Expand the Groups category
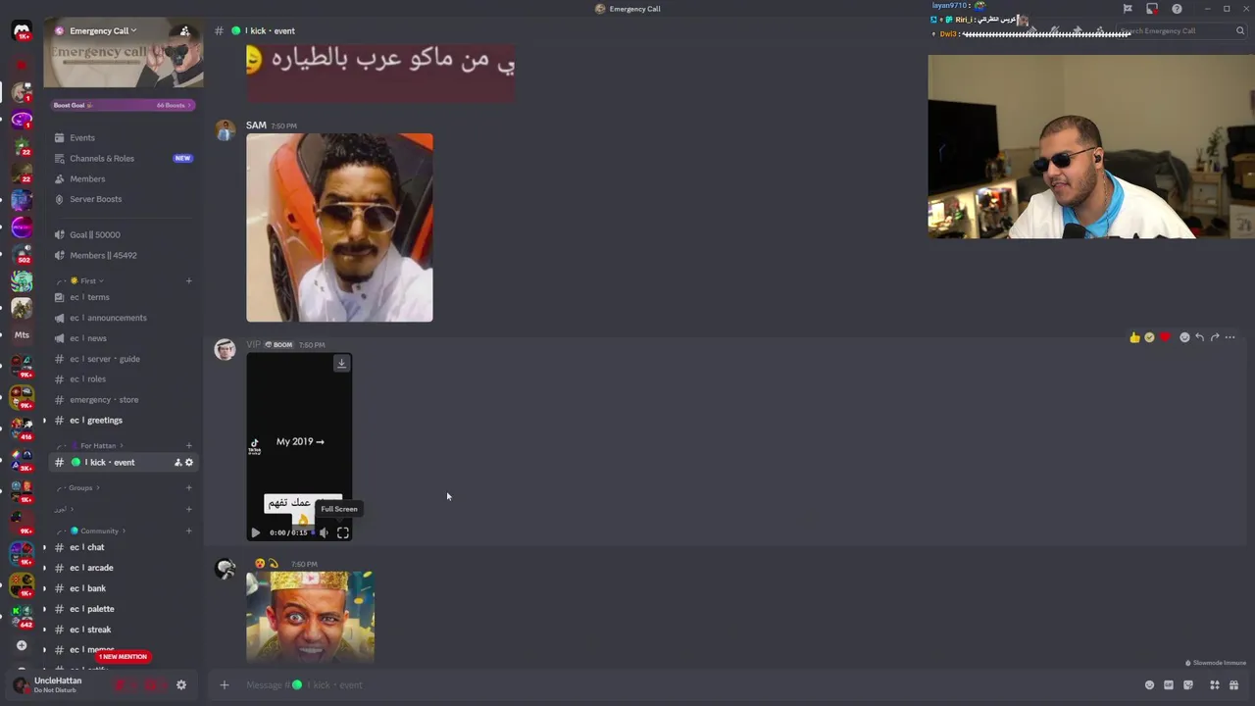The width and height of the screenshot is (1255, 706). point(78,487)
